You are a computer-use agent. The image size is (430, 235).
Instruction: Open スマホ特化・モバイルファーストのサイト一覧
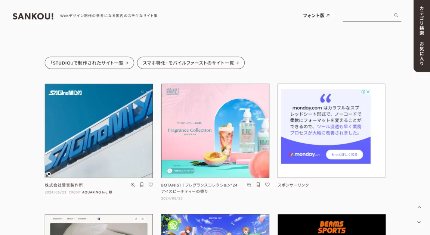(x=191, y=63)
